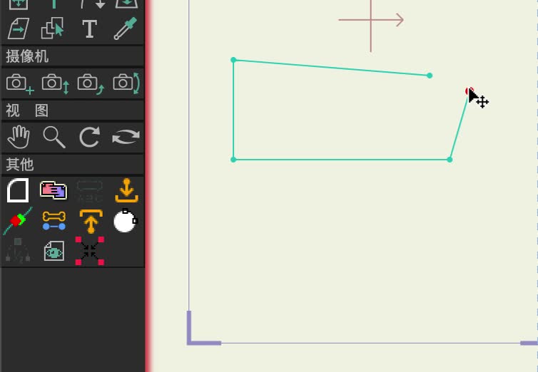Activate the hand pan workspace tool
The image size is (538, 372).
point(19,137)
